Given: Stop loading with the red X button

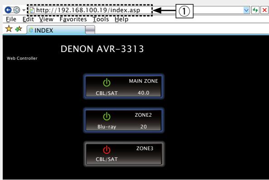Looking at the screenshot, I should click(x=264, y=10).
